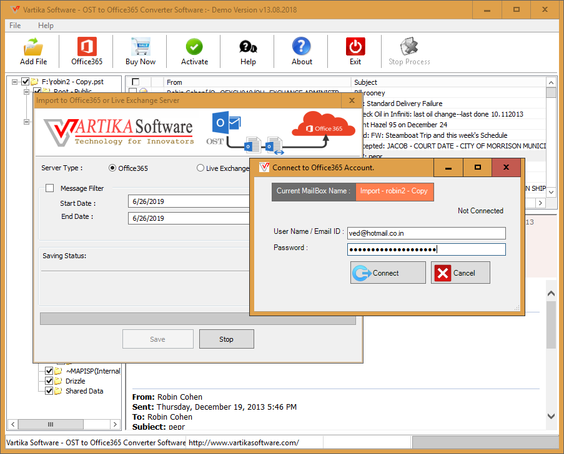Click the Password input field
The image size is (564, 454).
point(426,249)
